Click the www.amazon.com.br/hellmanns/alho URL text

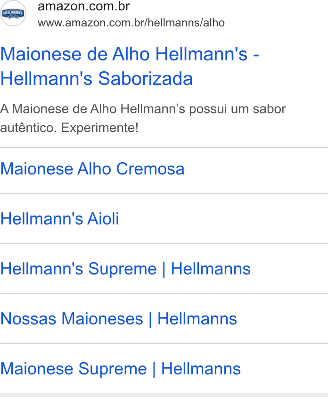coord(131,23)
